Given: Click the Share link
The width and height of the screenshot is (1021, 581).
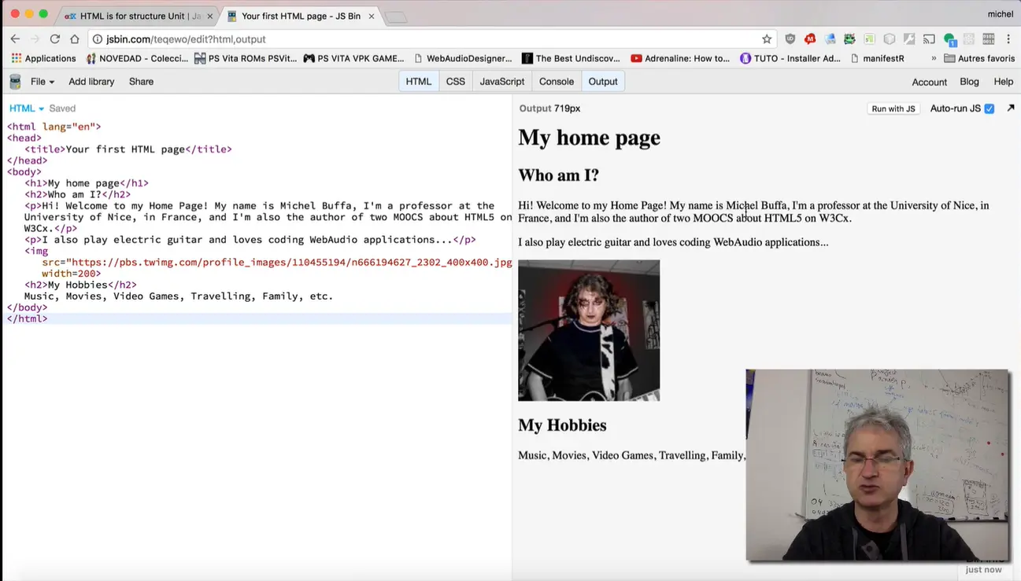Looking at the screenshot, I should click(141, 82).
